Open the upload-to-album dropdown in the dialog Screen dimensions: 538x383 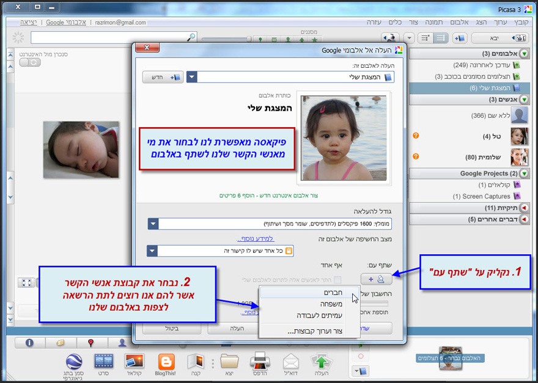coord(192,77)
